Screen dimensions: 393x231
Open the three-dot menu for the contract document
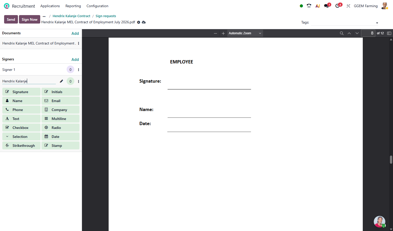[78, 43]
